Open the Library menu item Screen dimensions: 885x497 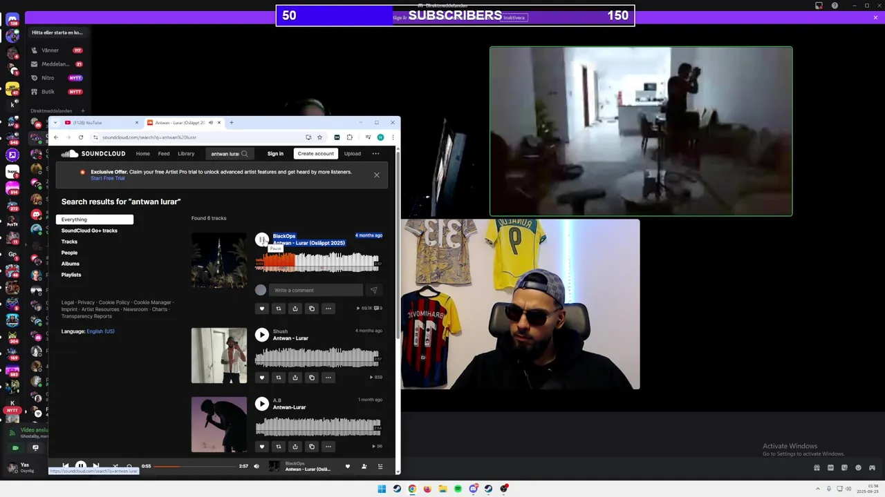click(186, 154)
